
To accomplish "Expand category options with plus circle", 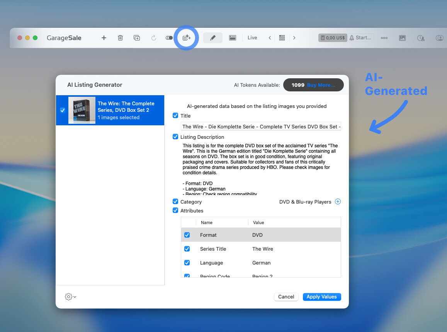I will 338,202.
